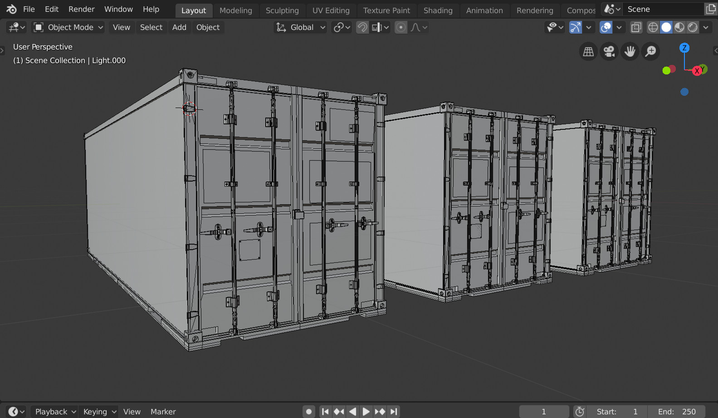Click the X axis on navigation gizmo
Viewport: 718px width, 418px height.
697,71
